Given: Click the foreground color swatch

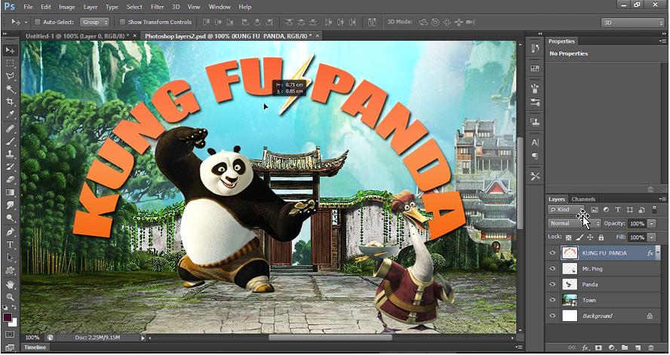Looking at the screenshot, I should (x=8, y=317).
